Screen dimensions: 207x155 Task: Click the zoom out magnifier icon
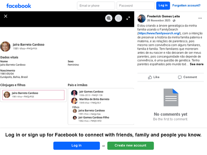(118, 18)
